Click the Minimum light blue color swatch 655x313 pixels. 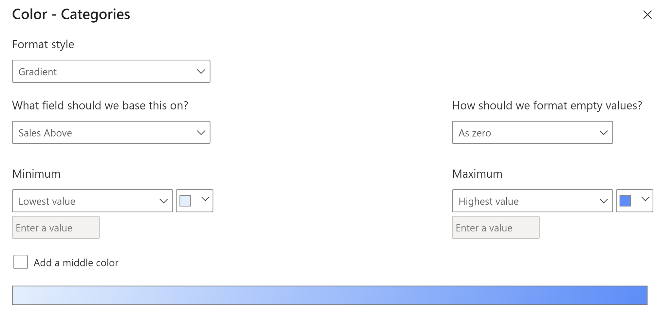tap(185, 201)
